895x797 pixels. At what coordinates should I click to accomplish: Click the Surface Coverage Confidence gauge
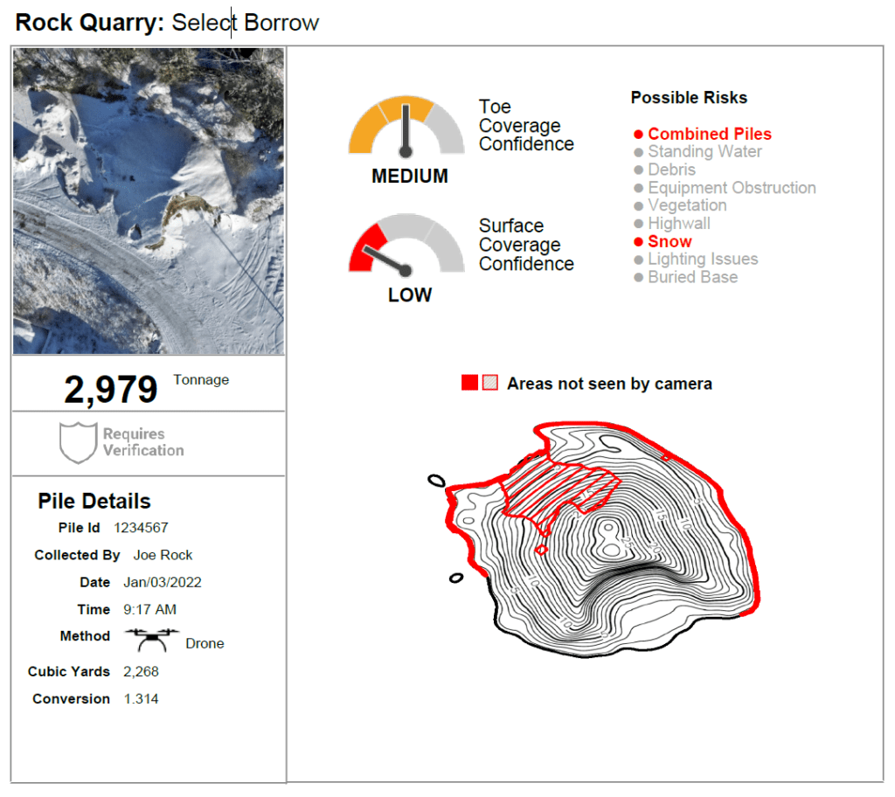406,246
